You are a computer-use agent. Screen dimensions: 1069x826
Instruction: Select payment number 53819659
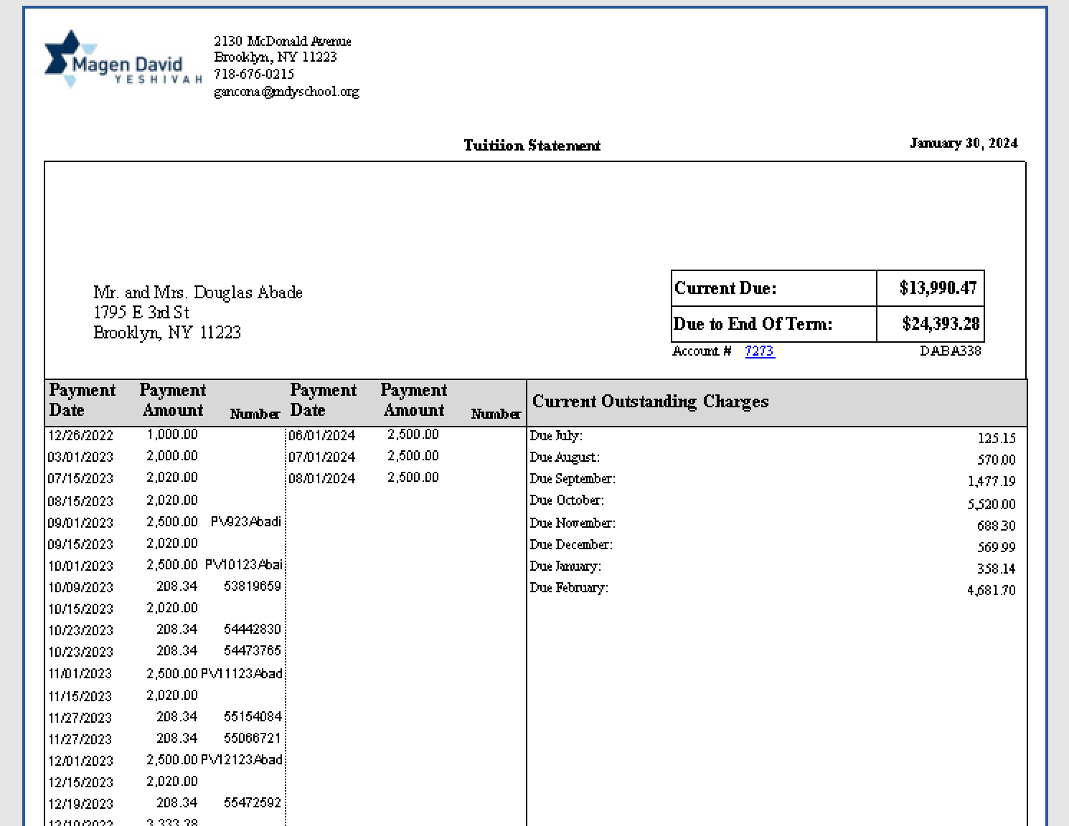tap(253, 586)
